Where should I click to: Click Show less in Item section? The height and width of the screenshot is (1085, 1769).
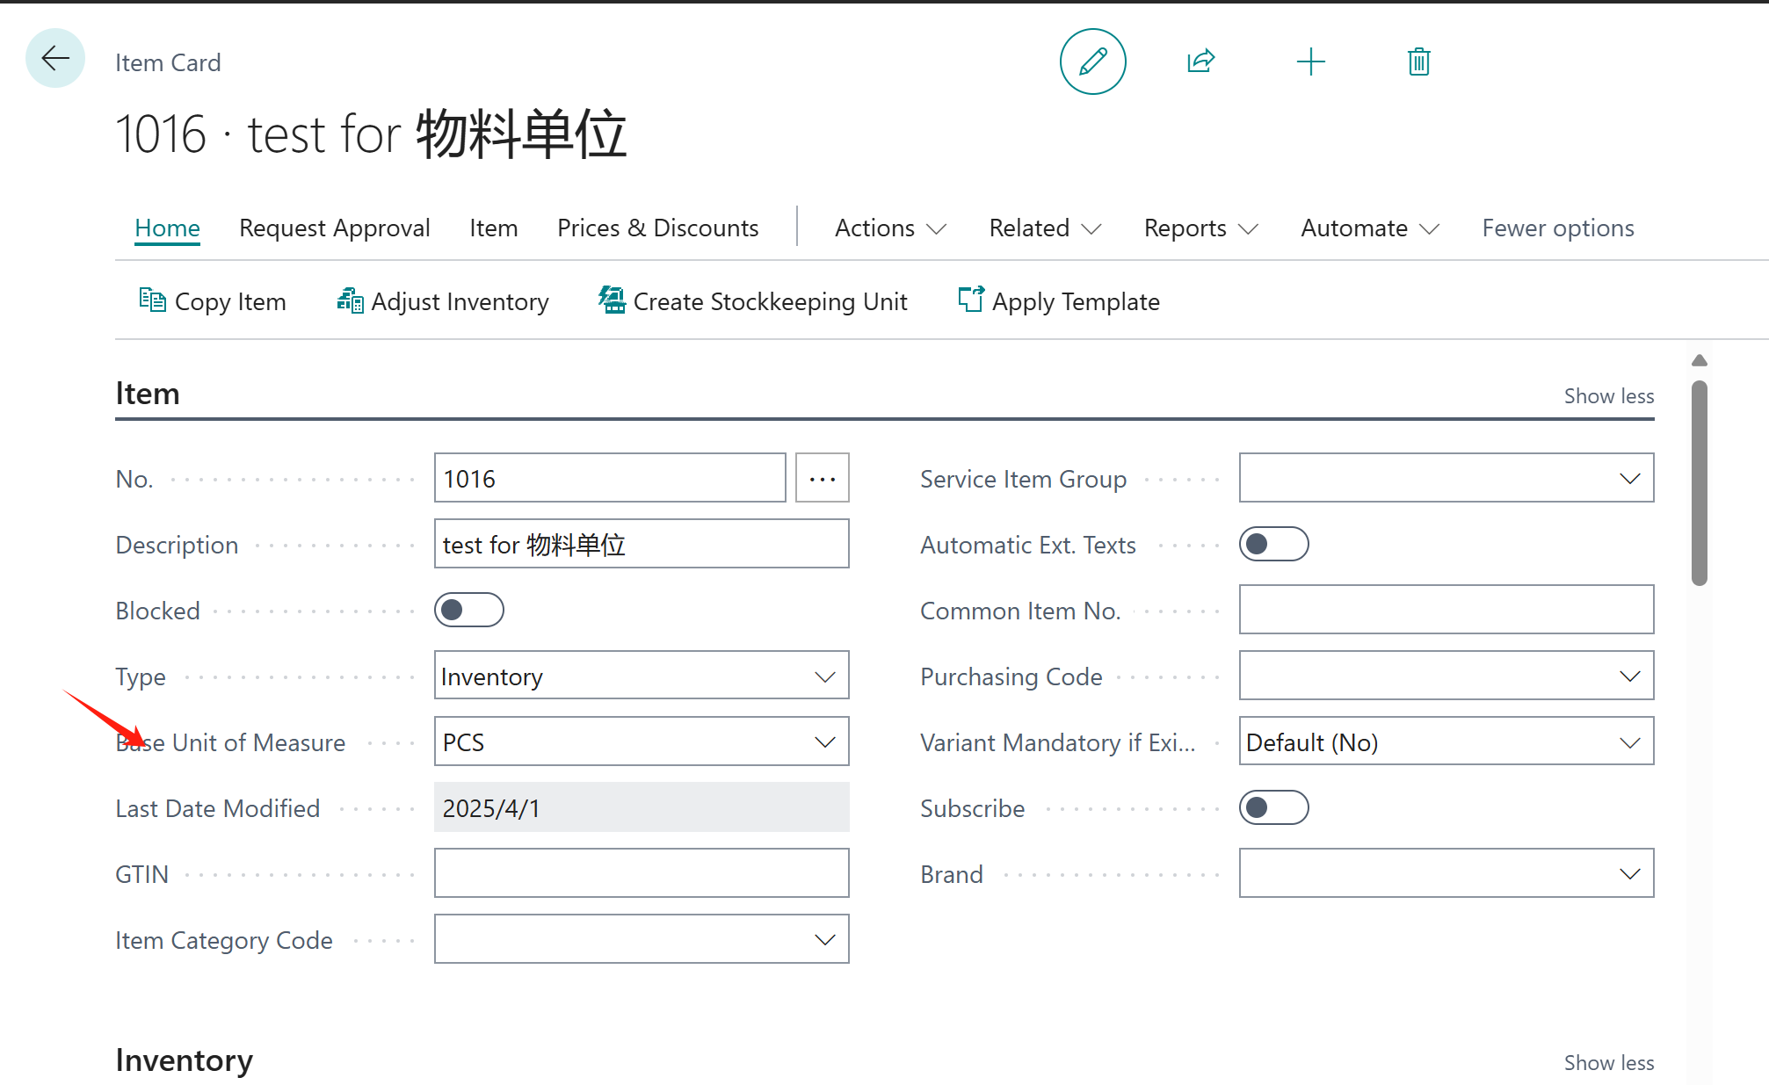pyautogui.click(x=1608, y=396)
